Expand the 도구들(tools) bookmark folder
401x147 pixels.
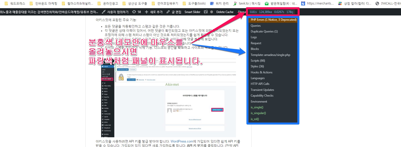(184, 3)
